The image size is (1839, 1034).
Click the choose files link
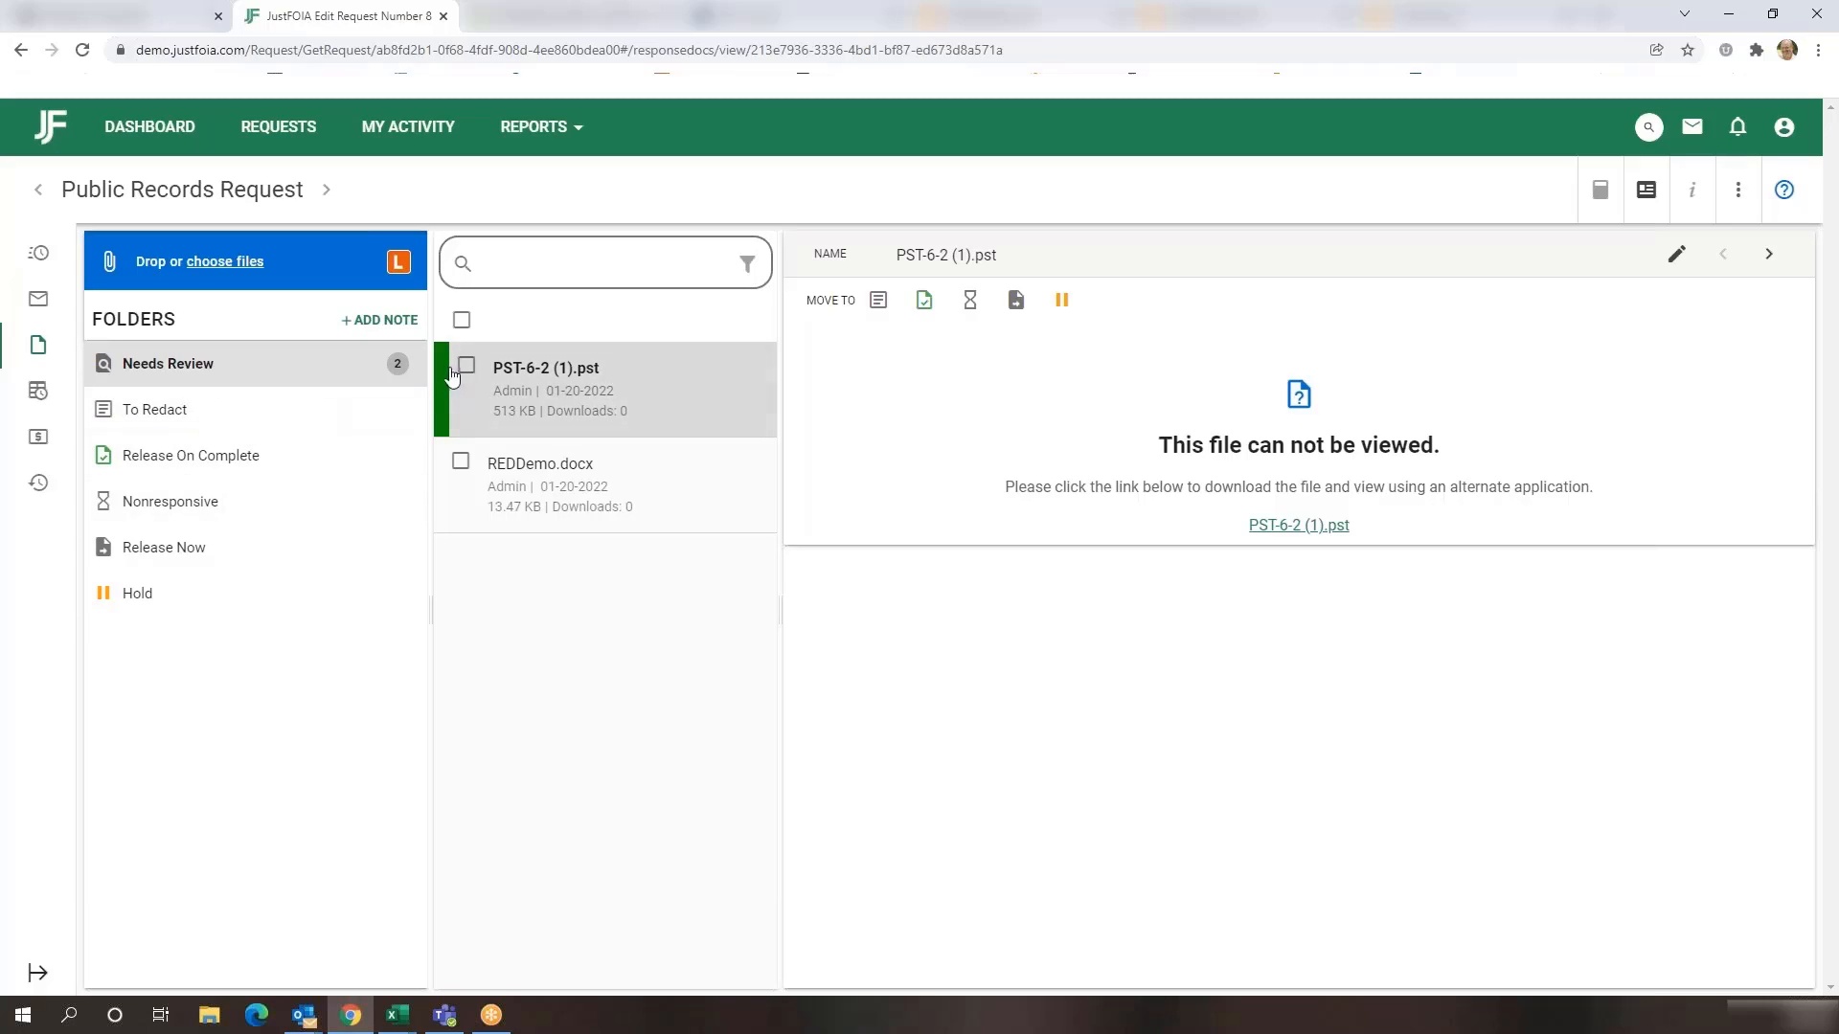[x=224, y=261]
